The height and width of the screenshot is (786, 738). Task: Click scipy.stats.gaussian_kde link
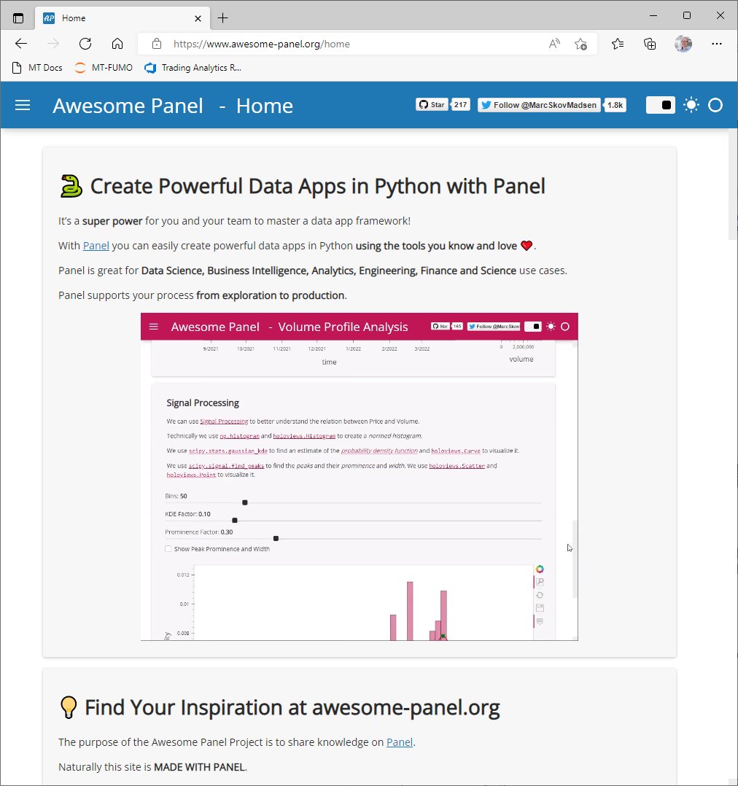(x=228, y=451)
